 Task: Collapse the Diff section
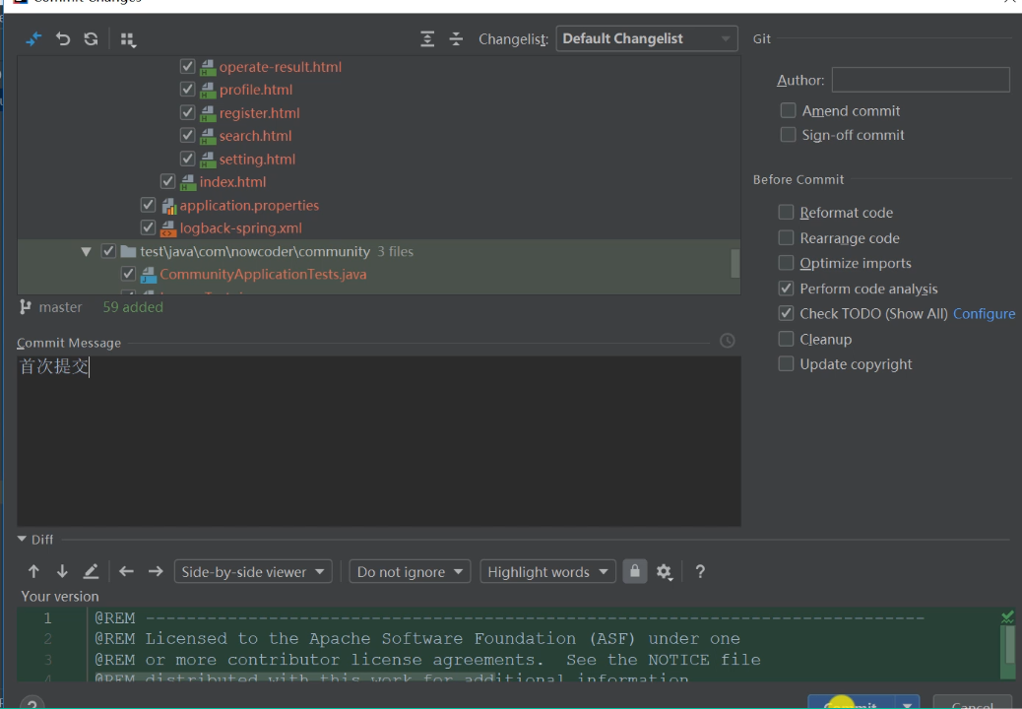pyautogui.click(x=22, y=539)
